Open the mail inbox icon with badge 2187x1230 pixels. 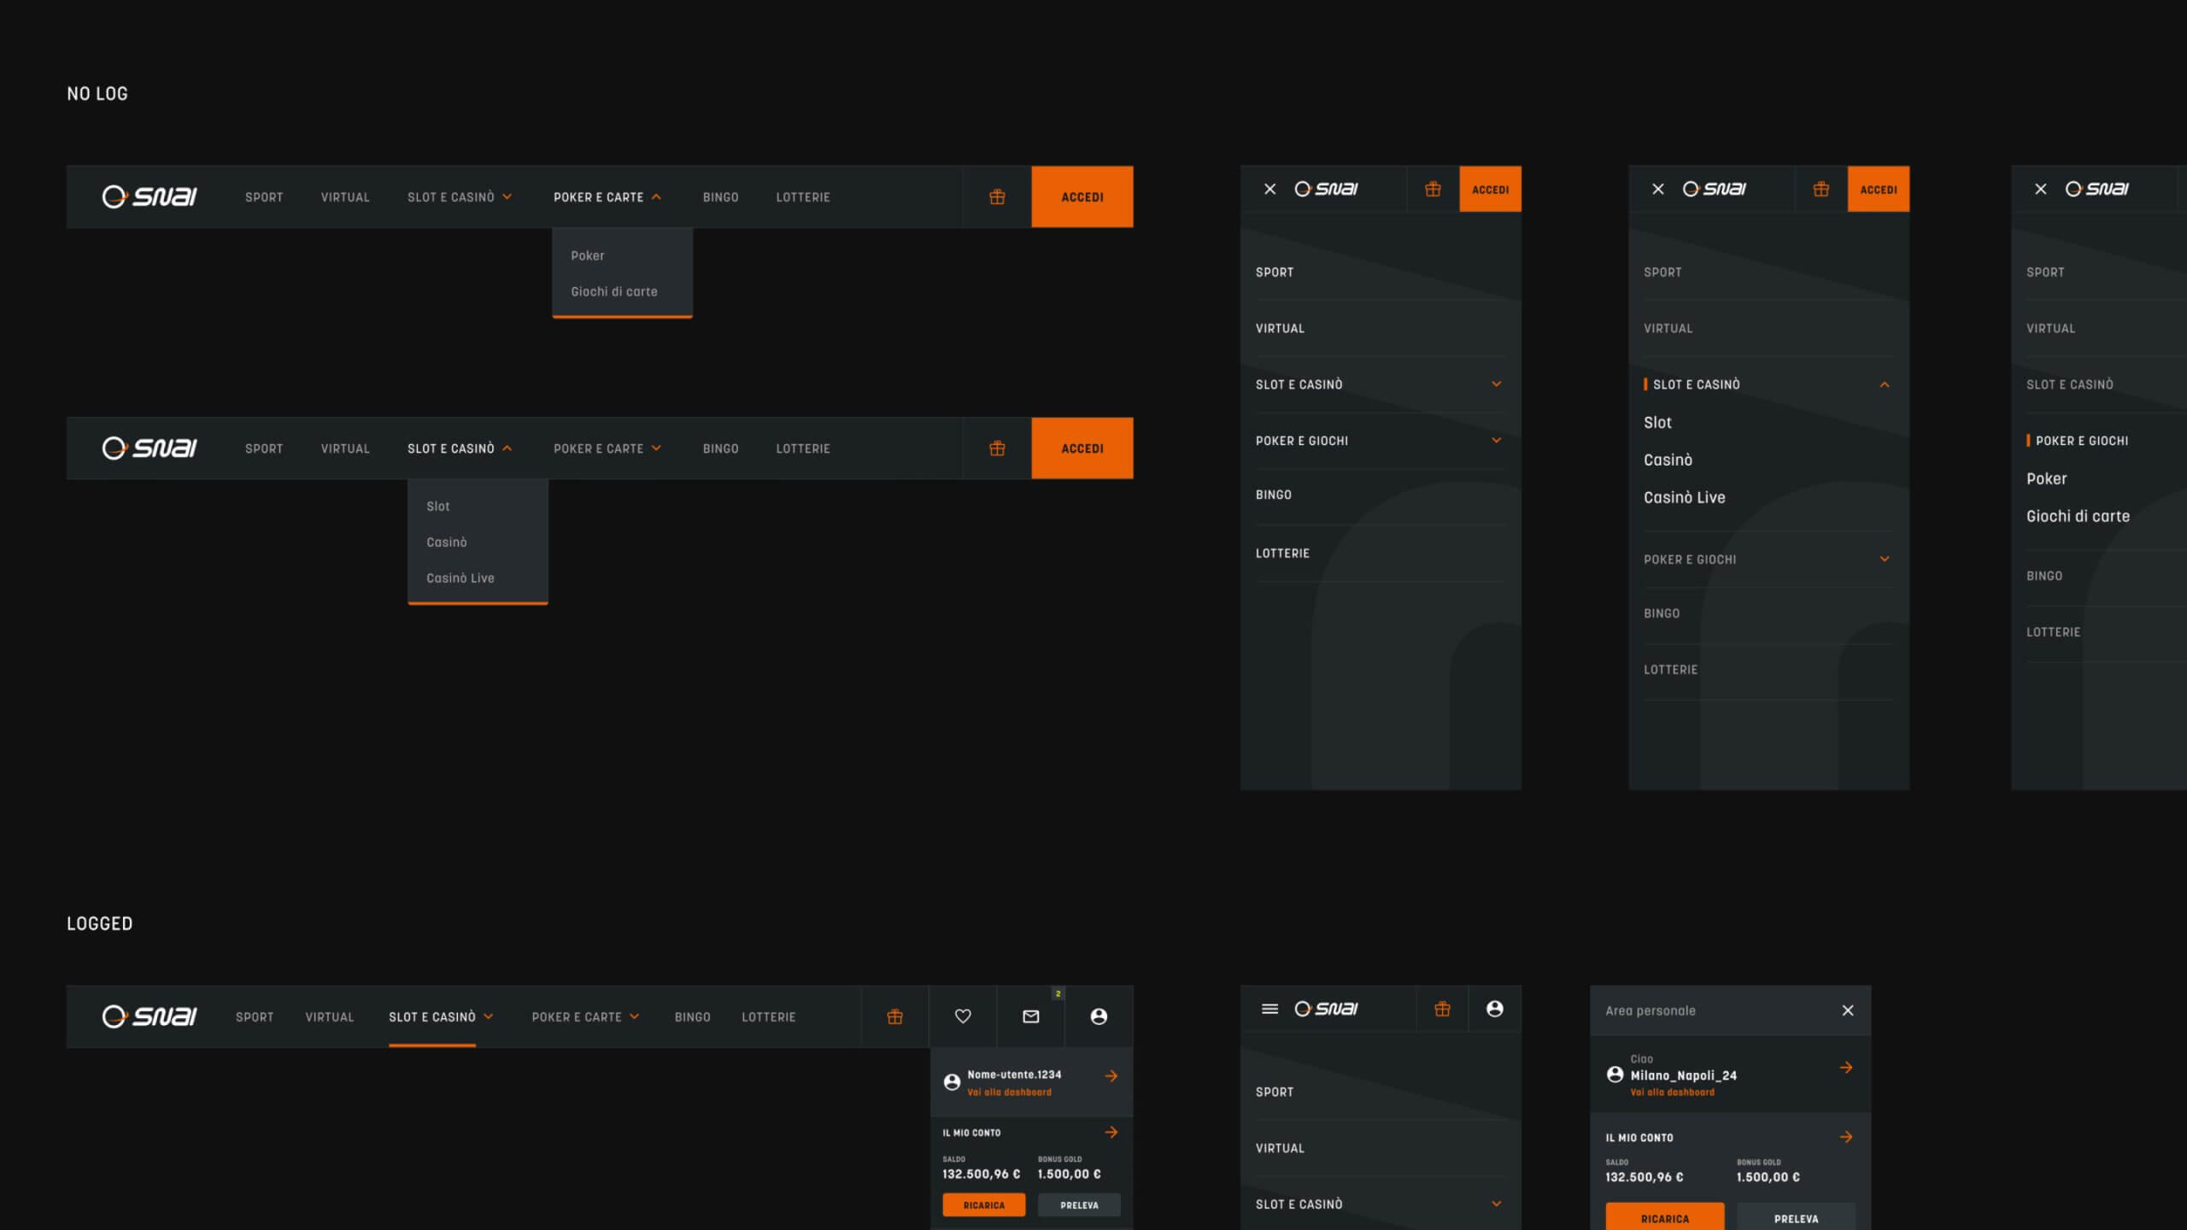(x=1031, y=1016)
